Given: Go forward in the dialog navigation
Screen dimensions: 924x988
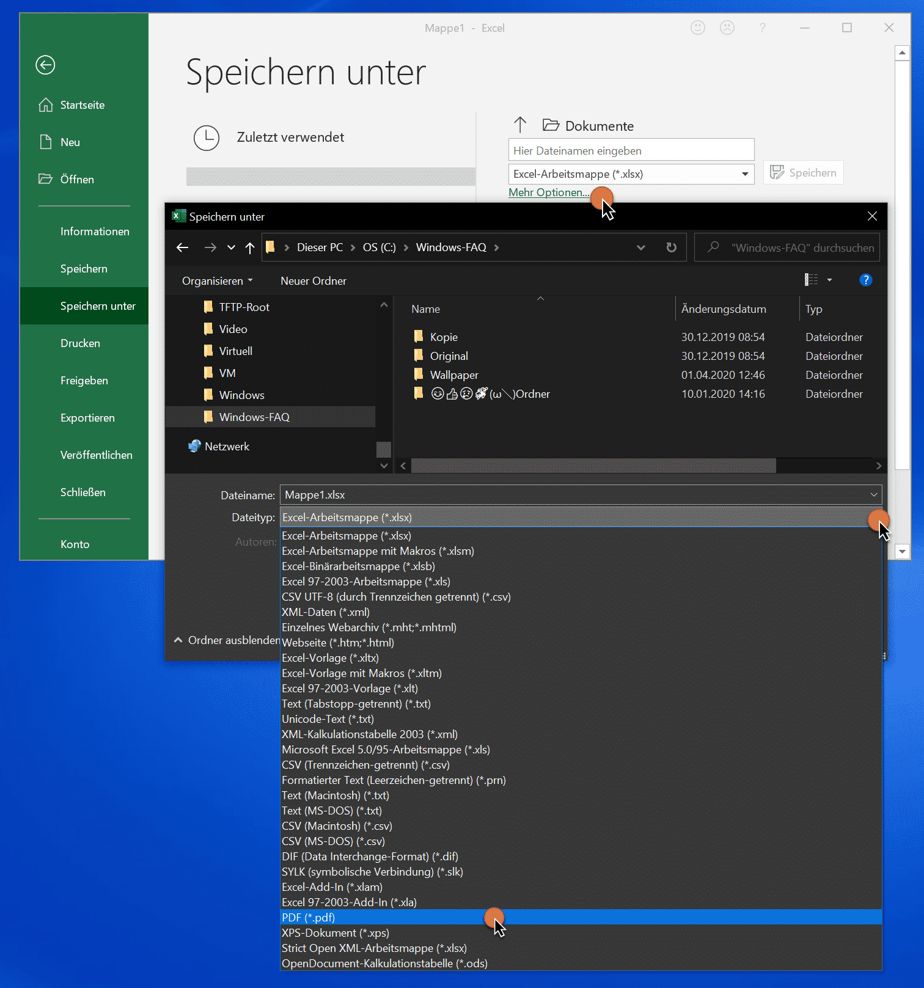Looking at the screenshot, I should click(210, 247).
